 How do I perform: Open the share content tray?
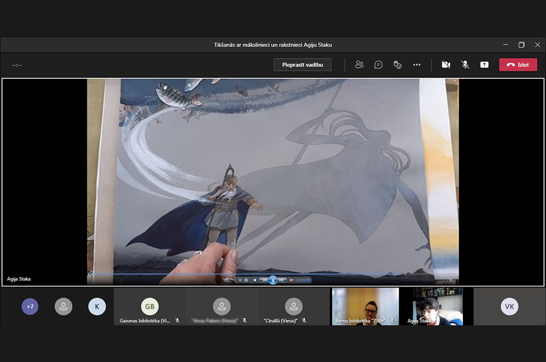tap(484, 64)
